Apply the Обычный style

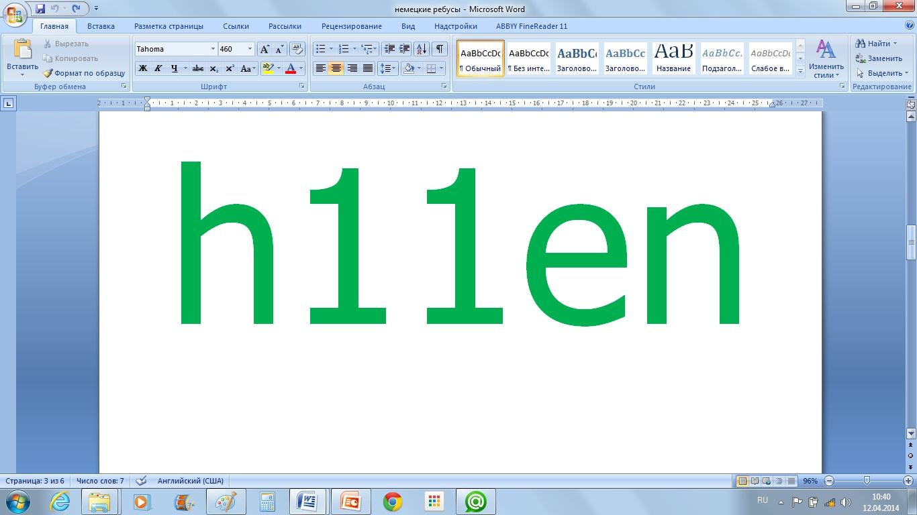click(481, 59)
